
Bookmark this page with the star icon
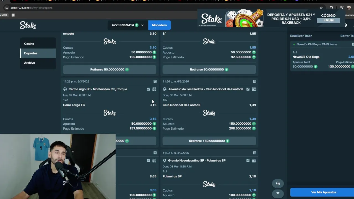coord(321,8)
